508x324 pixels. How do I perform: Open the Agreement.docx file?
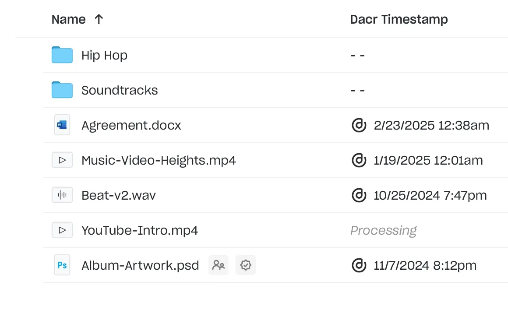(x=131, y=125)
